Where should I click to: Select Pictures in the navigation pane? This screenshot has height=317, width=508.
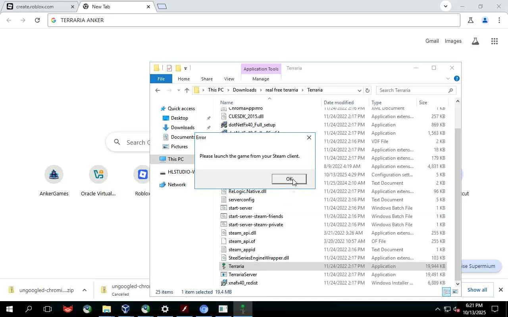click(179, 147)
